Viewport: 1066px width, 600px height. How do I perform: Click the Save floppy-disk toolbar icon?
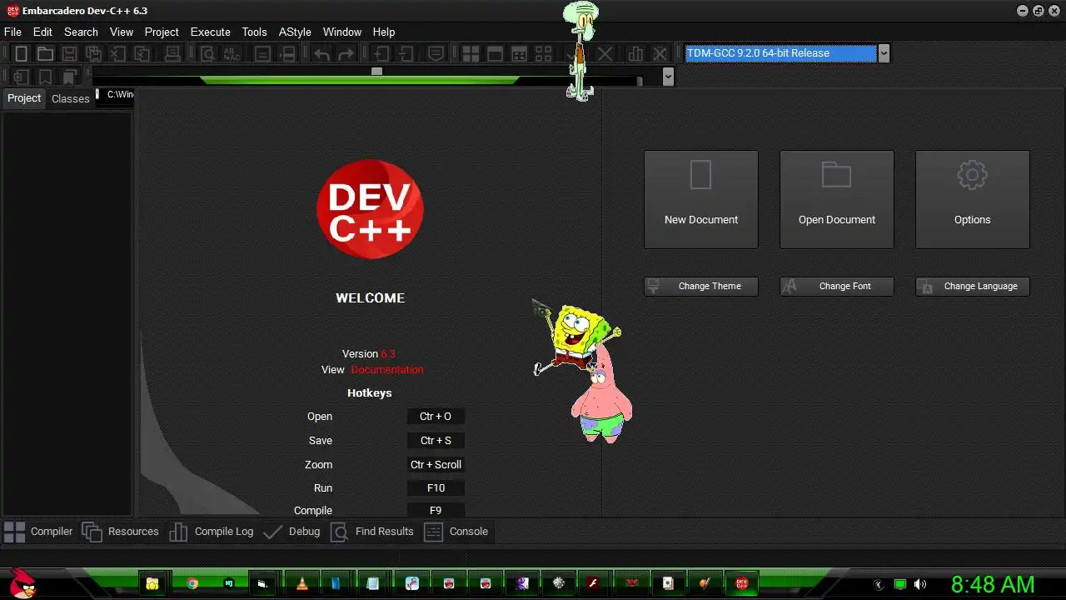pyautogui.click(x=70, y=54)
